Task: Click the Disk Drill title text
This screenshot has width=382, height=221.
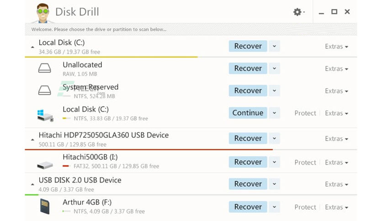Action: 77,12
